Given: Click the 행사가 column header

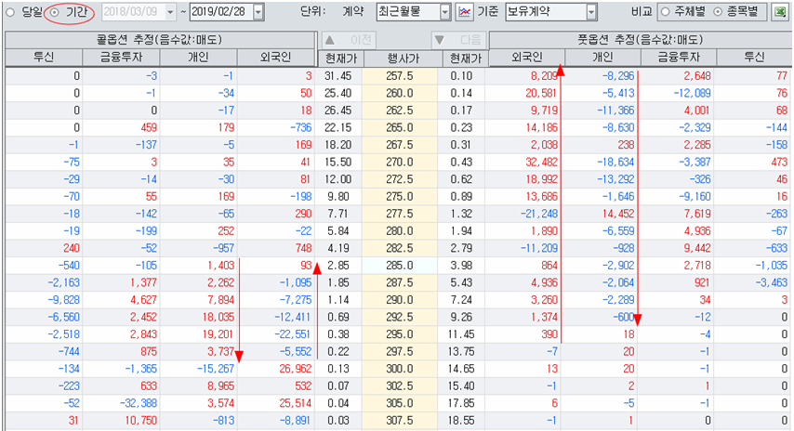Looking at the screenshot, I should 404,59.
